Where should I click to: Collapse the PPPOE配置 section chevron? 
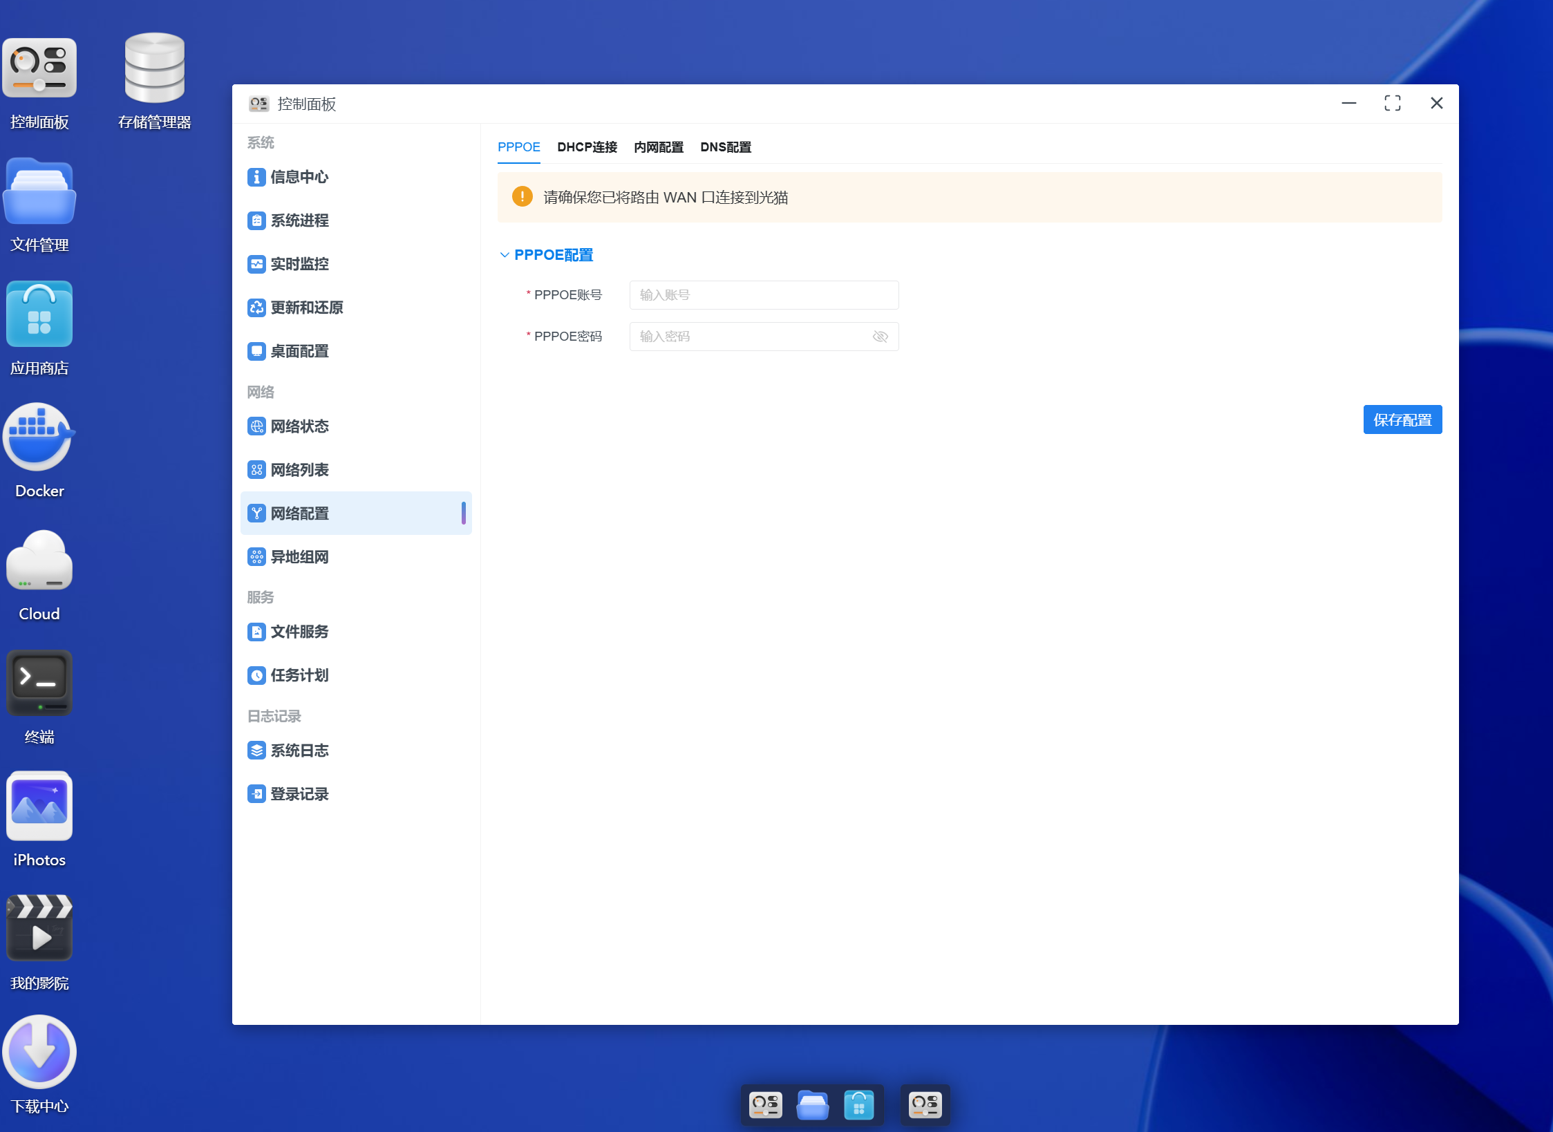pos(505,255)
